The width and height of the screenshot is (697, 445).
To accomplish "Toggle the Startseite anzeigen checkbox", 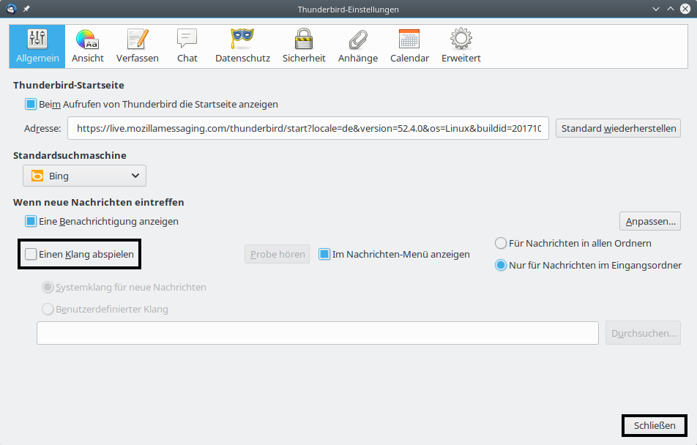I will [31, 105].
